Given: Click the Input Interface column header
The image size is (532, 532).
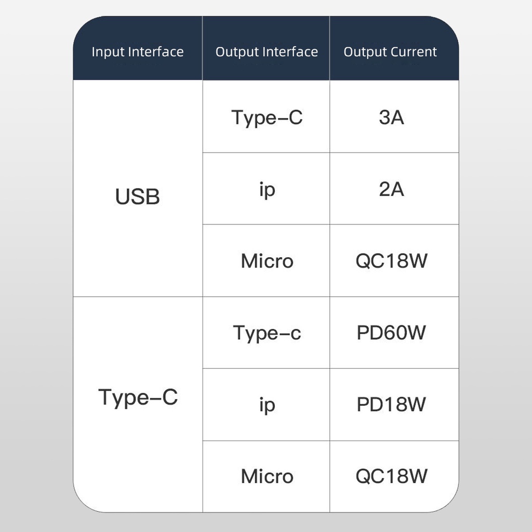Looking at the screenshot, I should [x=138, y=52].
